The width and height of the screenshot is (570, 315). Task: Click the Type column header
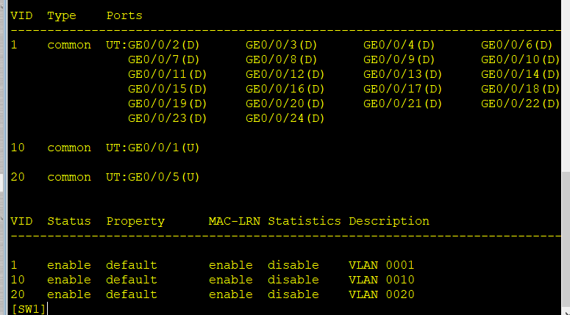click(62, 15)
